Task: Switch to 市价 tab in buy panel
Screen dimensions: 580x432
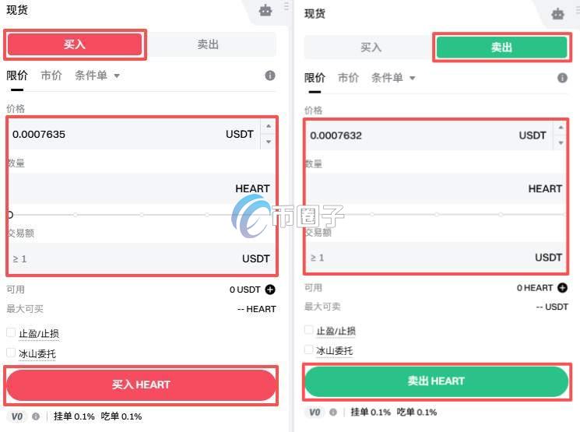Action: pyautogui.click(x=51, y=76)
